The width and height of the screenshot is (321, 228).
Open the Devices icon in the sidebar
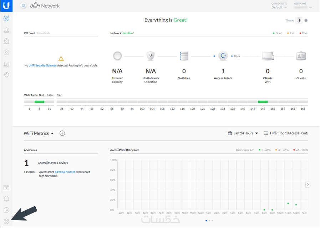(6, 53)
